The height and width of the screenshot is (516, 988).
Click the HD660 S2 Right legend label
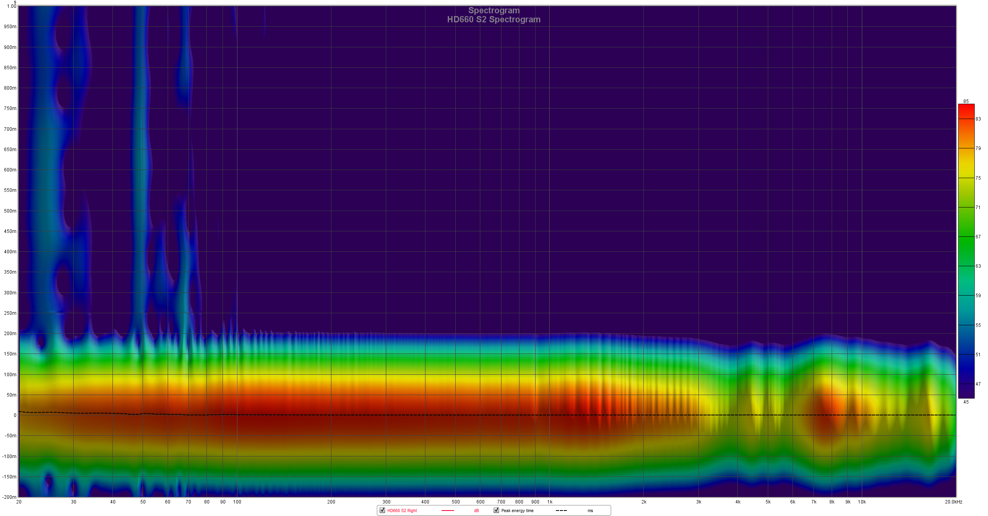tap(402, 511)
